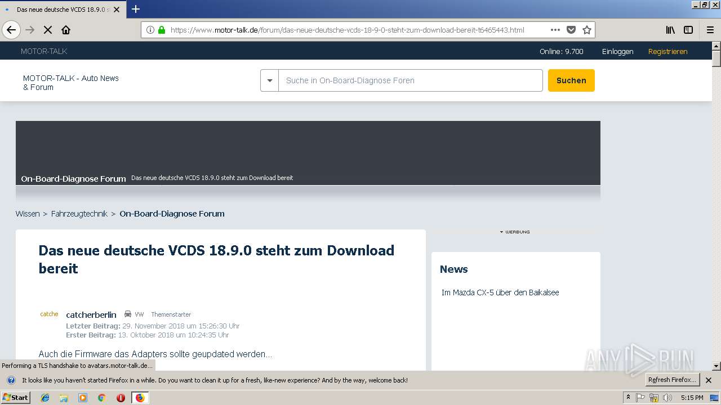Image resolution: width=721 pixels, height=405 pixels.
Task: Open the Firefox home page
Action: tap(66, 30)
